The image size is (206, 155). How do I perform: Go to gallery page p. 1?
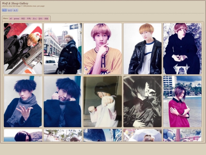click(x=4, y=10)
